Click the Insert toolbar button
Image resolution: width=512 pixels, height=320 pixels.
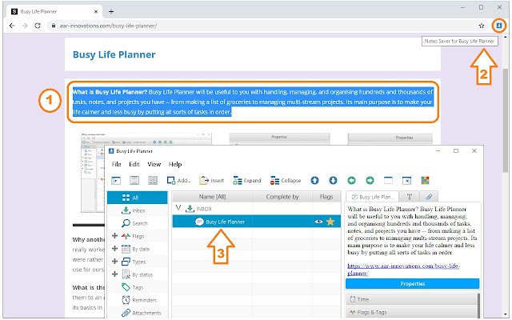[x=211, y=180]
